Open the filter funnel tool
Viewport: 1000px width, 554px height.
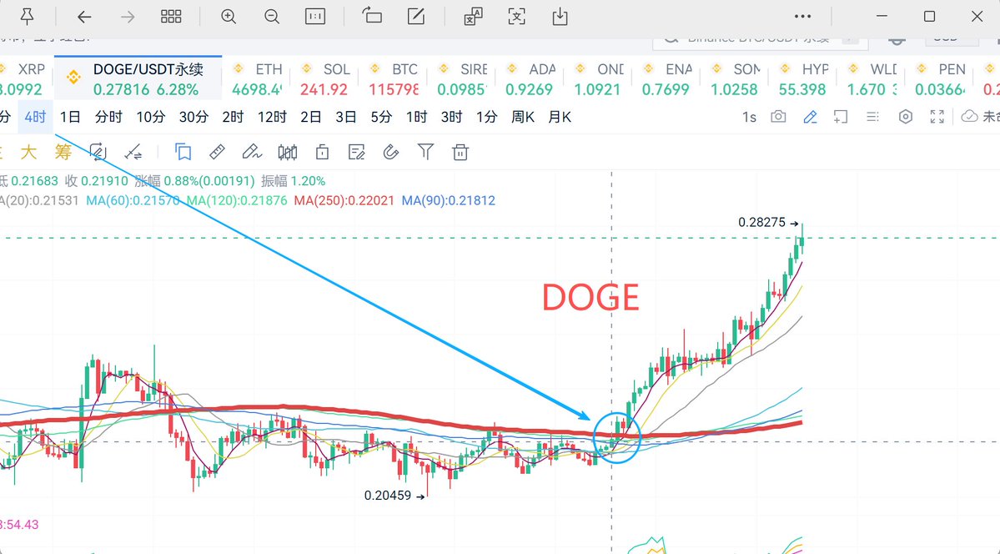click(425, 152)
